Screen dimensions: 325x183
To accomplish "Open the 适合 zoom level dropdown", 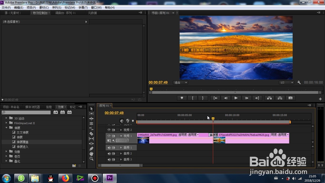I will pos(180,82).
